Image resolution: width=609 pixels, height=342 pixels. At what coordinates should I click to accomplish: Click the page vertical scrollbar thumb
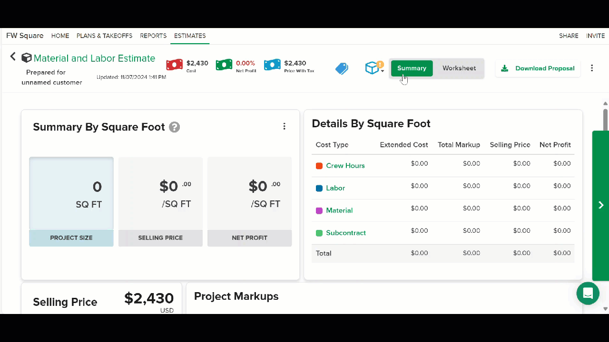pyautogui.click(x=605, y=119)
